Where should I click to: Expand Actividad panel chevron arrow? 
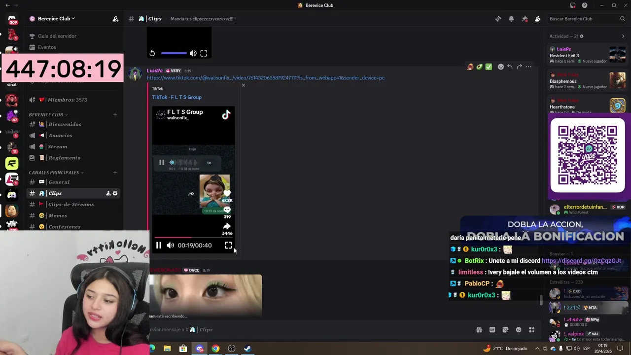pos(623,36)
